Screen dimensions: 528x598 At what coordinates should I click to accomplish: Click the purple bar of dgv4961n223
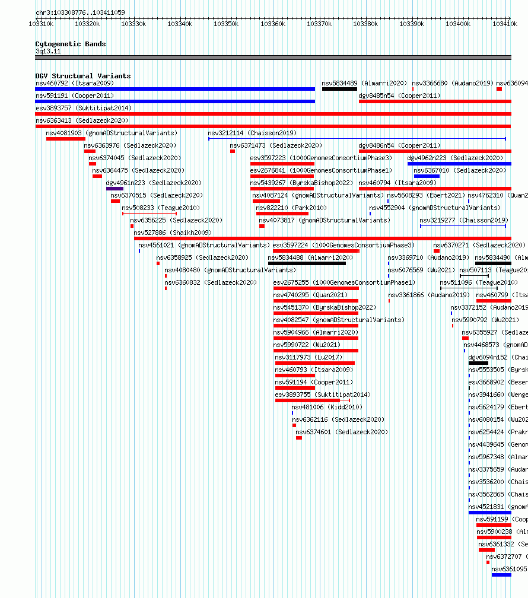click(115, 189)
